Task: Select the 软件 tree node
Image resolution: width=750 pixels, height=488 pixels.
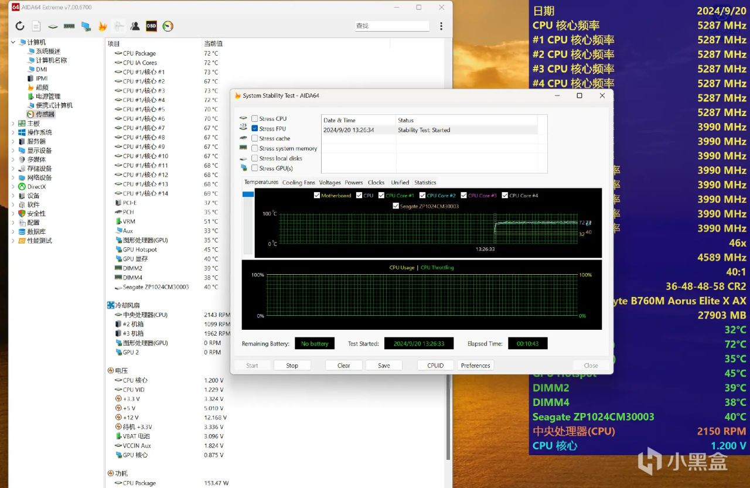Action: coord(33,204)
